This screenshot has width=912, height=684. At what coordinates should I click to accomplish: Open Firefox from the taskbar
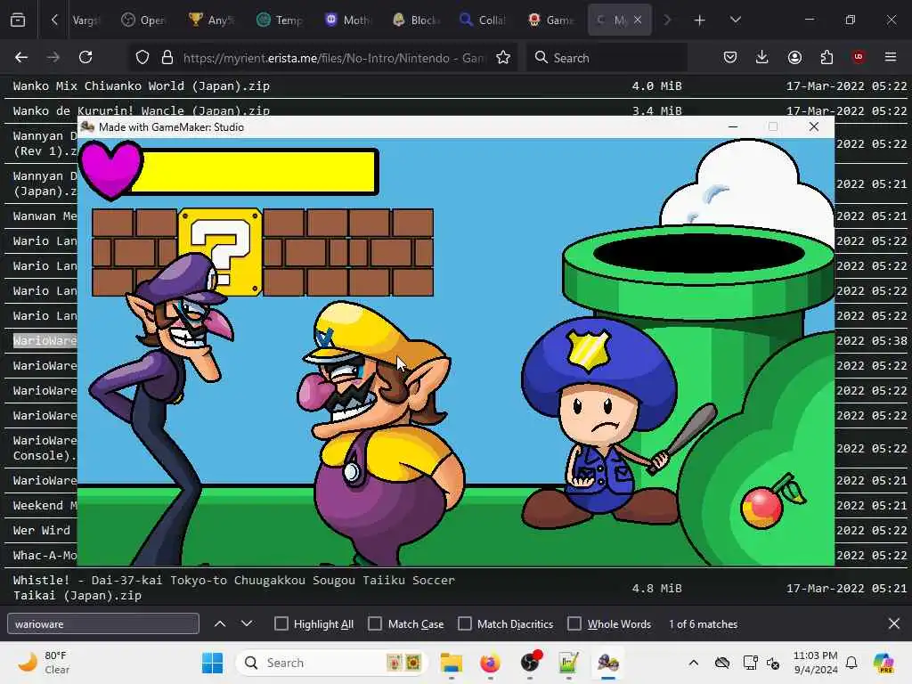click(491, 663)
